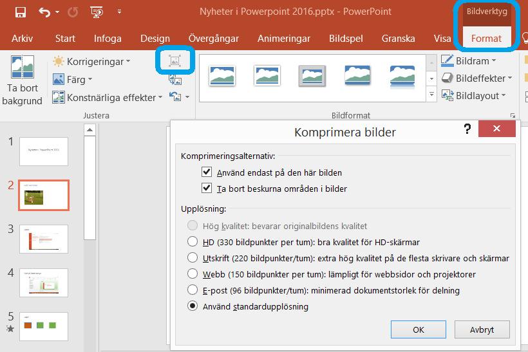The image size is (528, 352).
Task: Select Webb 150 bildpunkter option
Action: [x=193, y=274]
